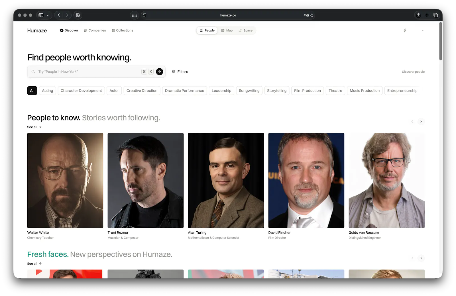
Task: Open Walter White's profile photo
Action: pyautogui.click(x=65, y=180)
